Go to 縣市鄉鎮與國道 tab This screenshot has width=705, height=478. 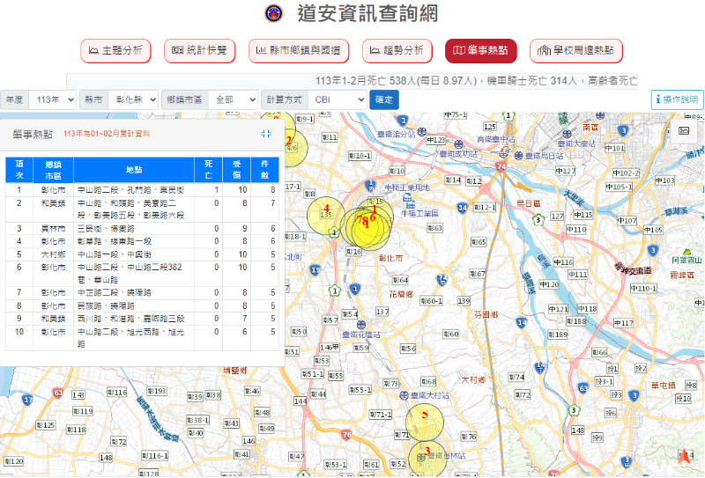coord(299,51)
